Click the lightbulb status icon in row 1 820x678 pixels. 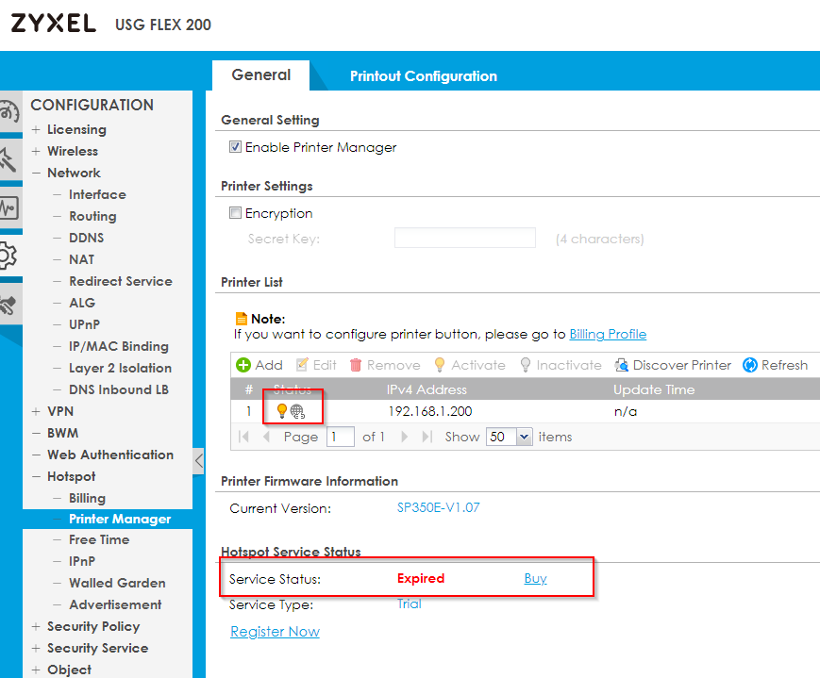tap(281, 411)
